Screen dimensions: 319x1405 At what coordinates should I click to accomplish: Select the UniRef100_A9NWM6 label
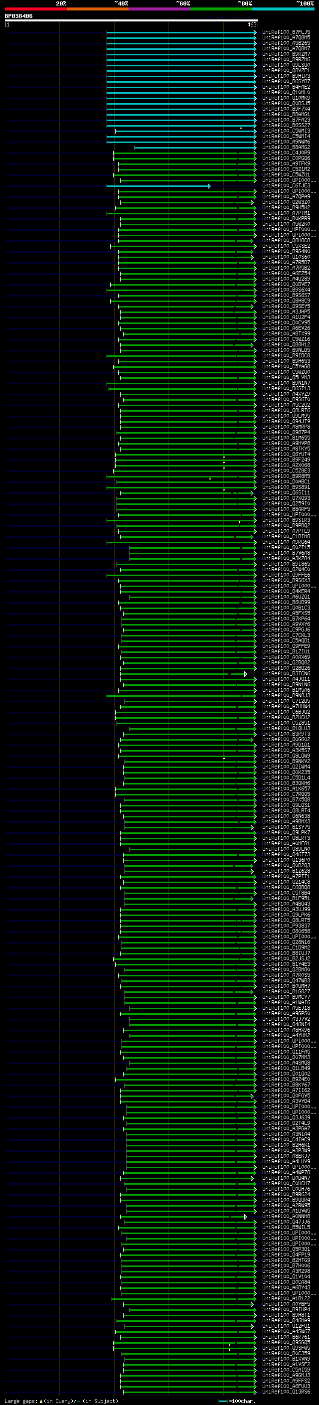point(286,142)
